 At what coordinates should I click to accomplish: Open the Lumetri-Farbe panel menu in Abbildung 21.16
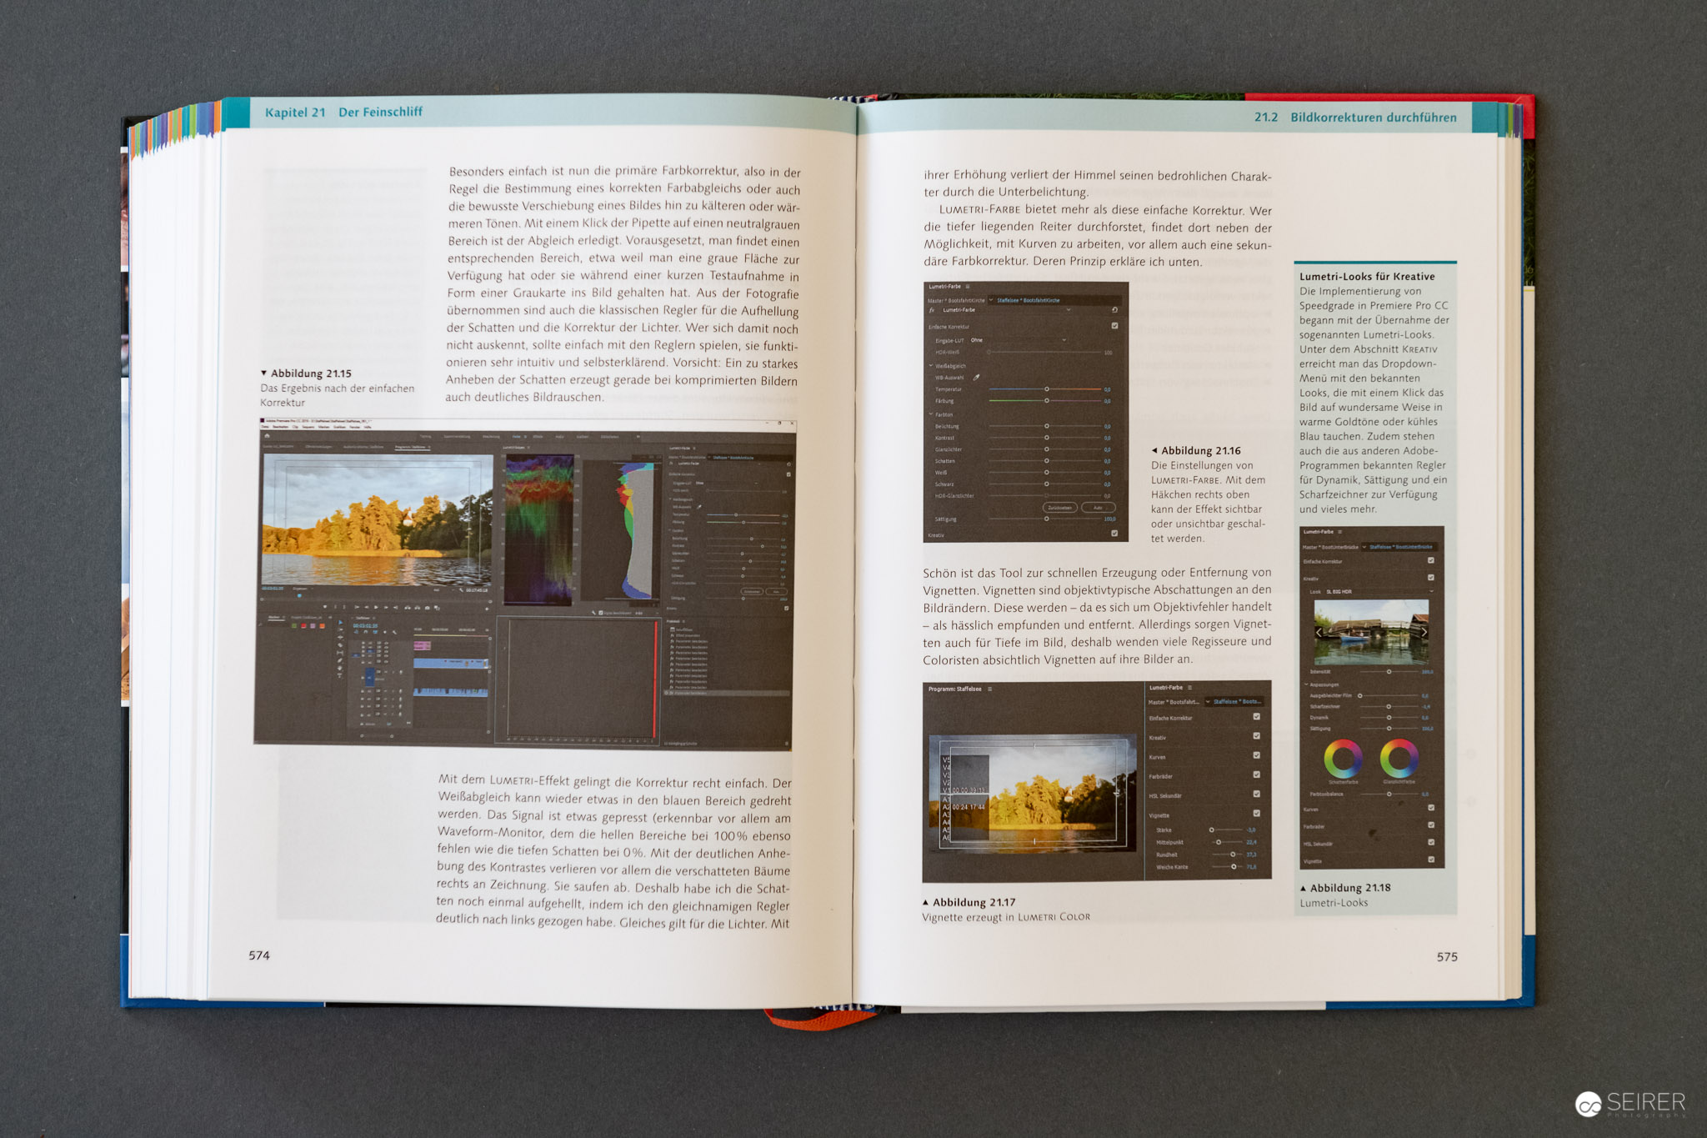968,287
